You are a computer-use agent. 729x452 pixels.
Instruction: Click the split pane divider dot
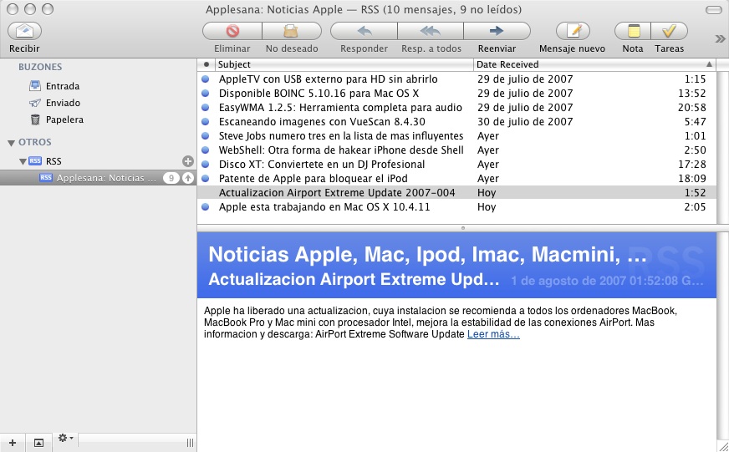click(462, 228)
